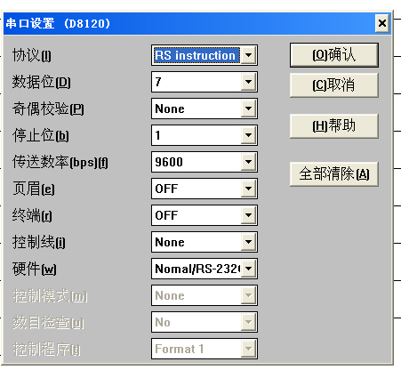Open the 传送数率 baud rate dropdown arrow
The height and width of the screenshot is (370, 401).
248,162
